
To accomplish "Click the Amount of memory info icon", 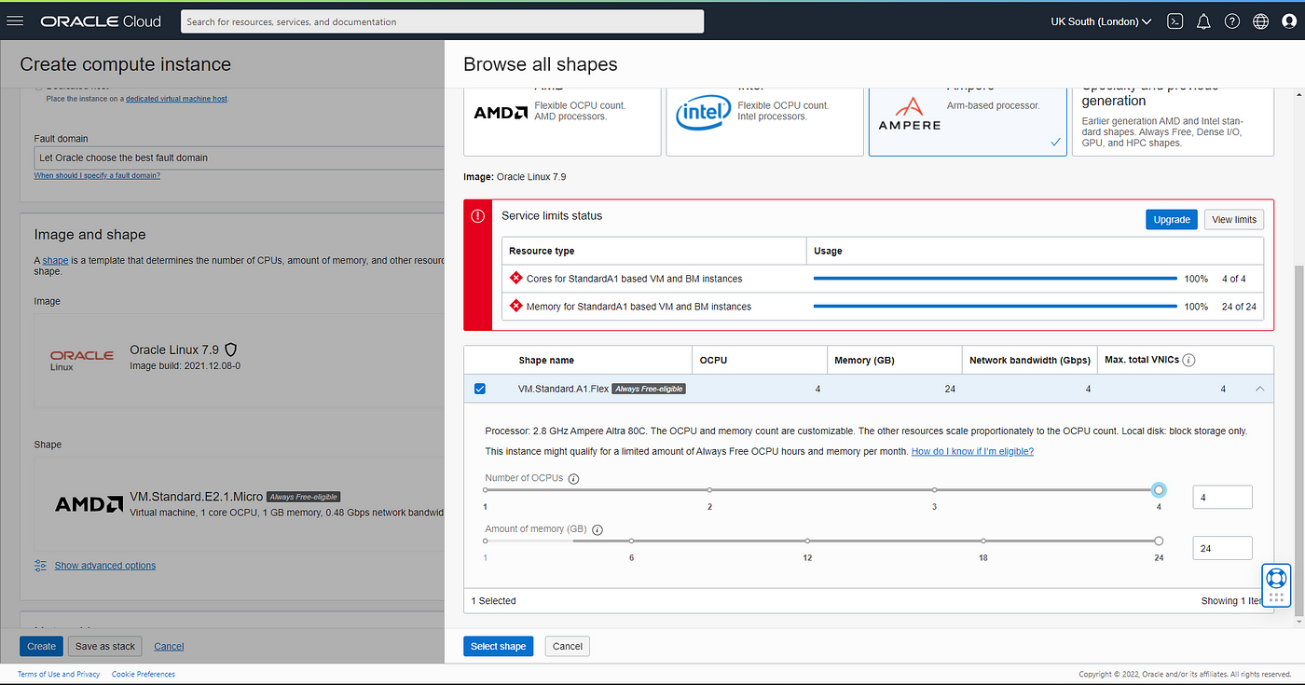I will [x=598, y=529].
